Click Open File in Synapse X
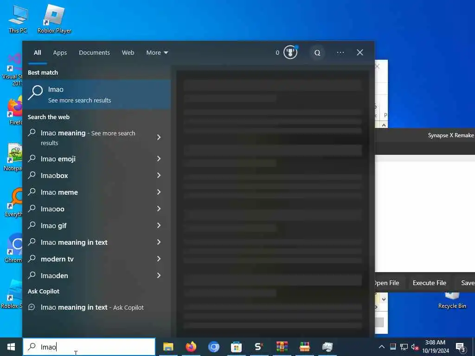Screen dimensions: 475x356 [x=386, y=283]
